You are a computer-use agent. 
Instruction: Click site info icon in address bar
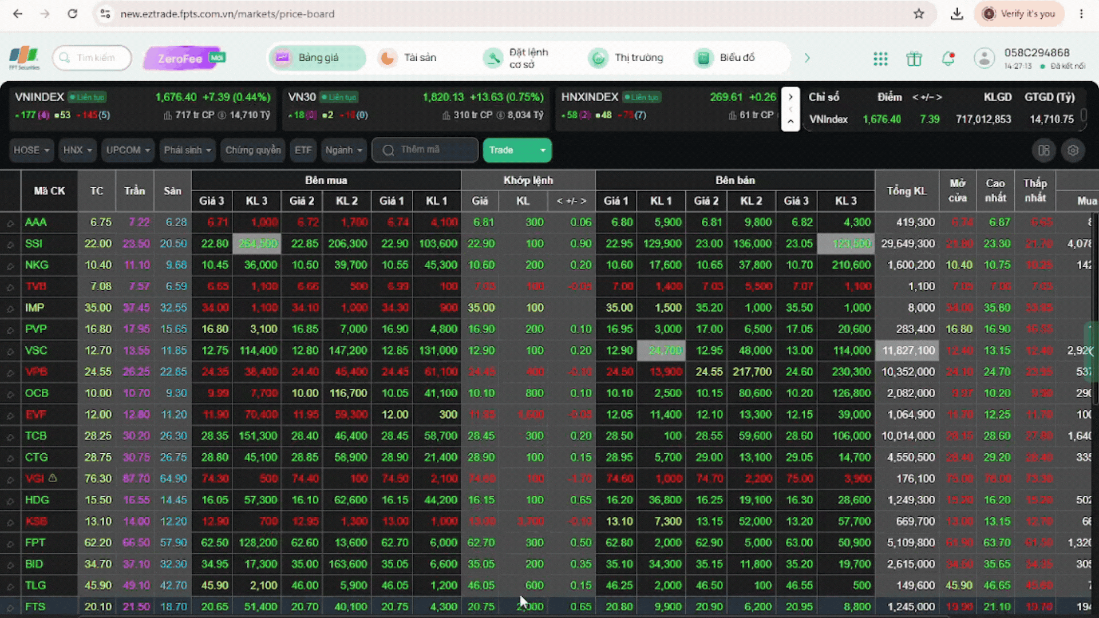point(105,14)
